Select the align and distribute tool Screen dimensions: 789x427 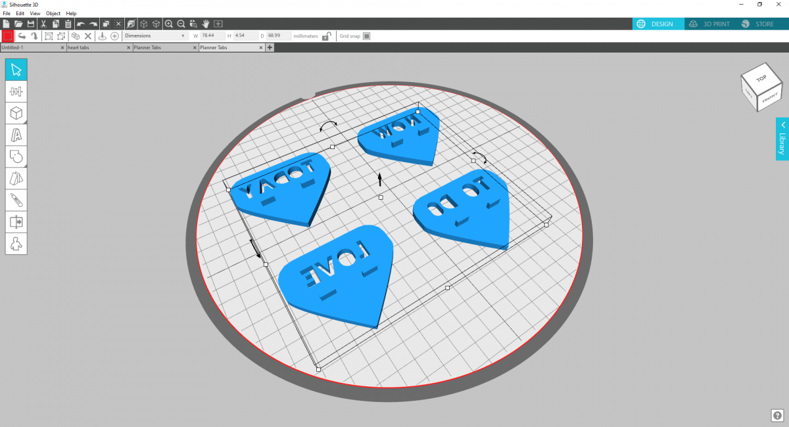[x=16, y=92]
